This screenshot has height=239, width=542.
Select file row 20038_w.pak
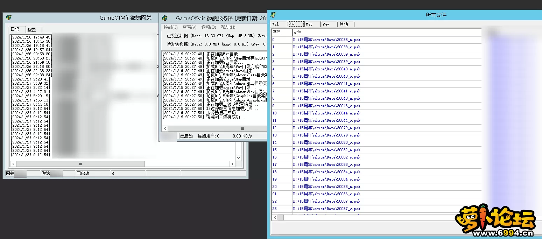(376, 47)
